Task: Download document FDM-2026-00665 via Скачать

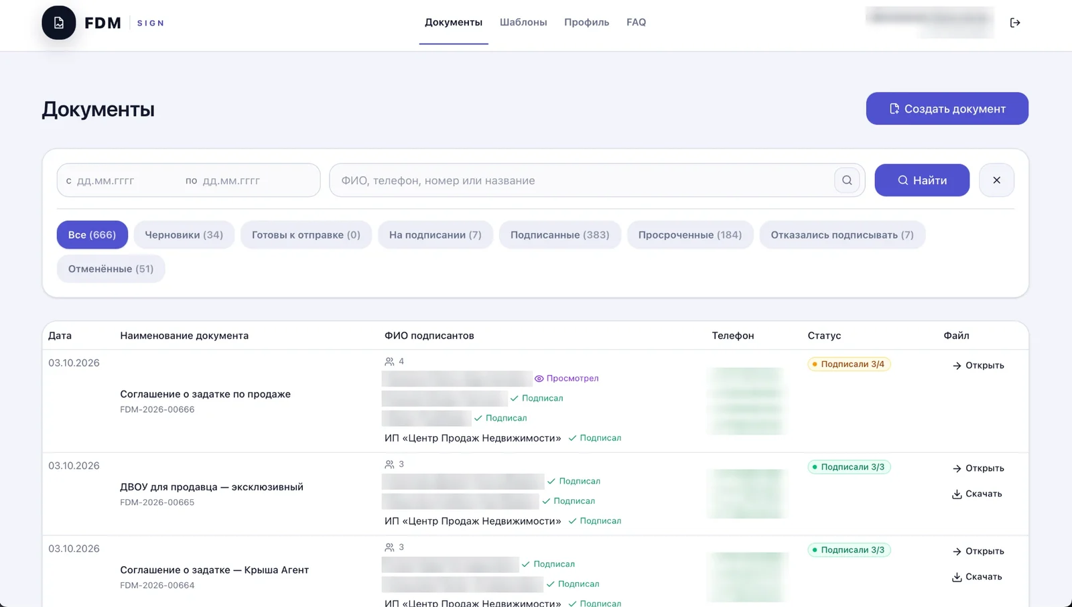Action: (x=977, y=494)
